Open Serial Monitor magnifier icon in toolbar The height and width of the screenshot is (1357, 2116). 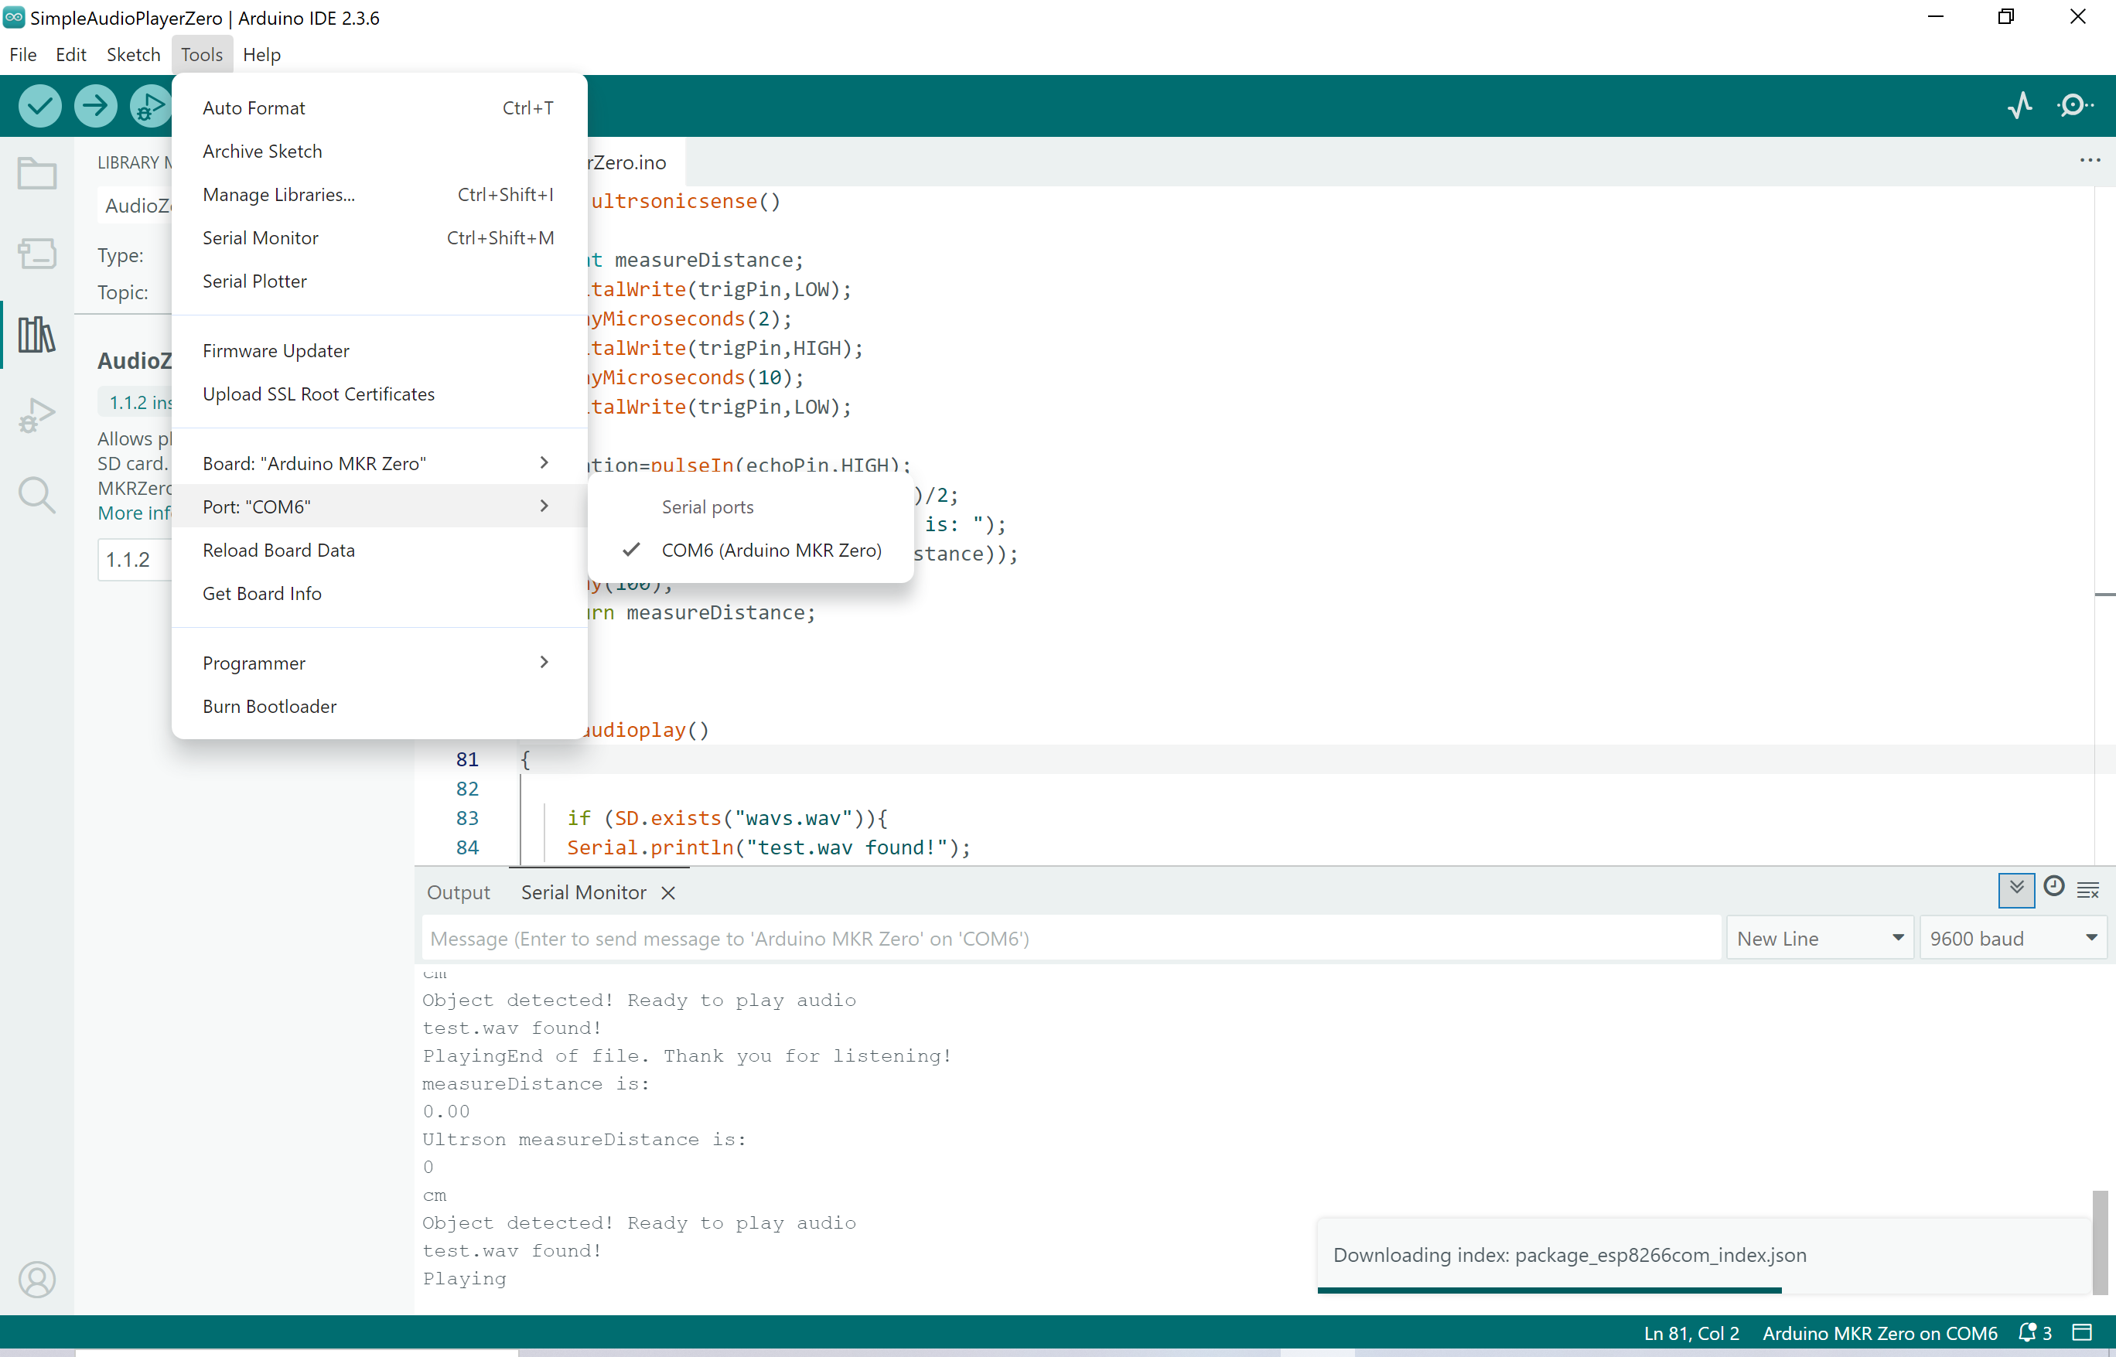coord(2074,106)
